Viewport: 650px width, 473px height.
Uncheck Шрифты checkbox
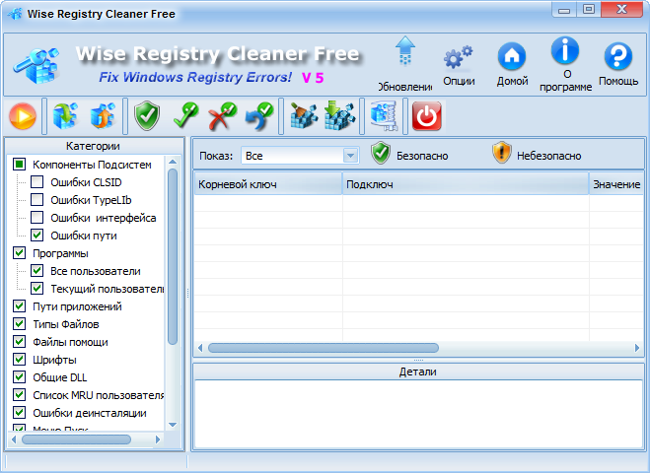tap(19, 360)
